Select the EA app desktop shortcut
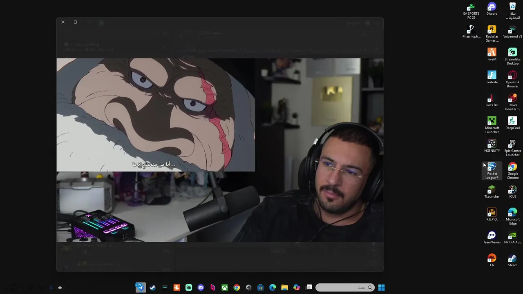 tap(492, 261)
